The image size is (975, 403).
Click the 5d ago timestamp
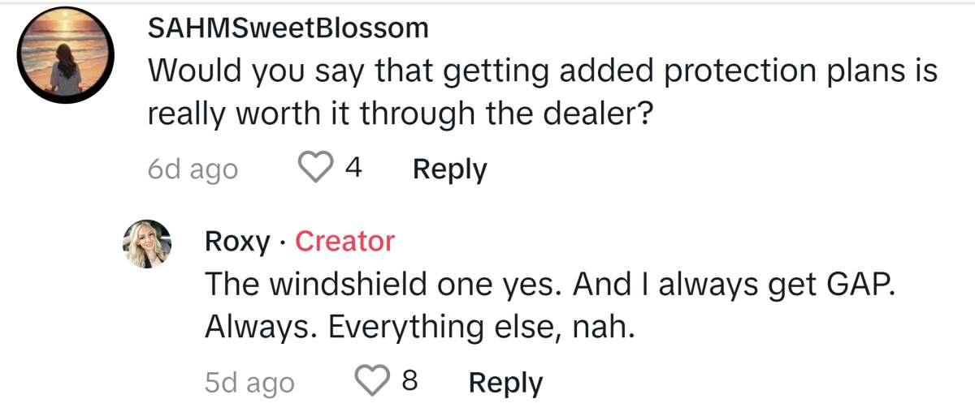click(249, 382)
